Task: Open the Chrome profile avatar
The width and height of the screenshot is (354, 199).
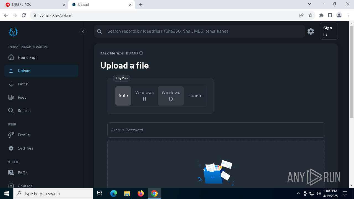Action: [x=339, y=15]
